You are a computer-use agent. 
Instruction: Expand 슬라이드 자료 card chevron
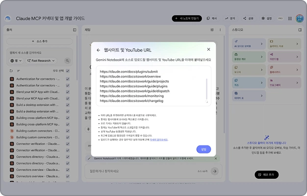(297, 44)
